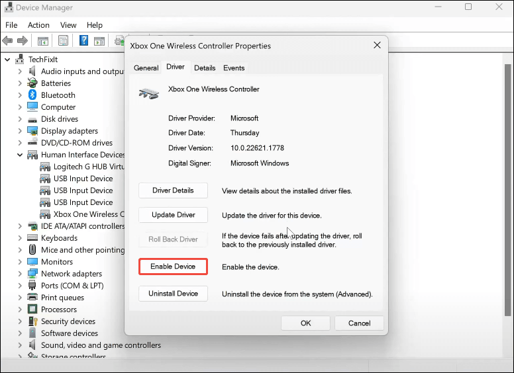514x373 pixels.
Task: Click the Monitors category icon
Action: point(32,262)
